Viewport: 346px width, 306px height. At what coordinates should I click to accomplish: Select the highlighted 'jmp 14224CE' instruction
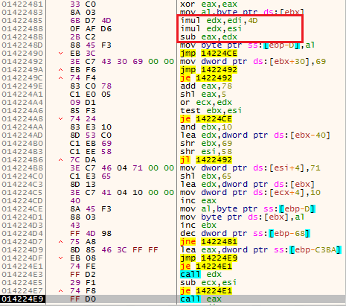pyautogui.click(x=208, y=54)
